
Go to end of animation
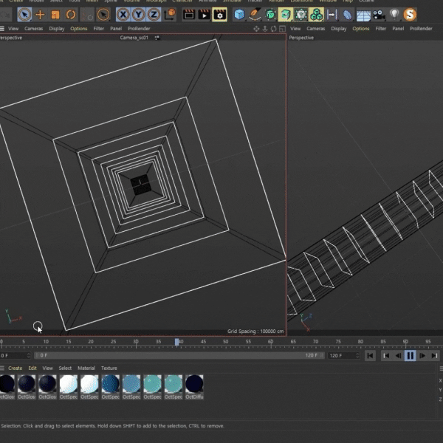(435, 355)
